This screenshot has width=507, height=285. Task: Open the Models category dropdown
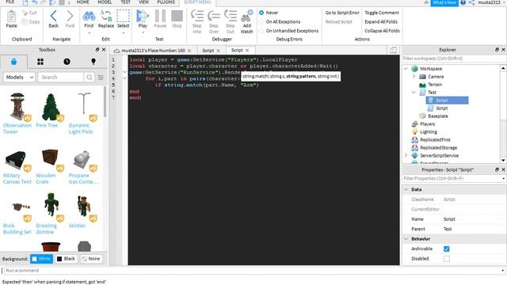click(x=19, y=78)
